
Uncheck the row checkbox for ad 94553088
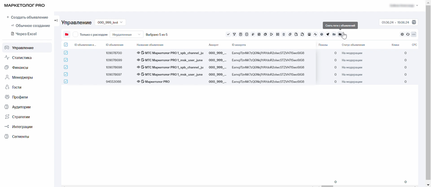click(66, 81)
